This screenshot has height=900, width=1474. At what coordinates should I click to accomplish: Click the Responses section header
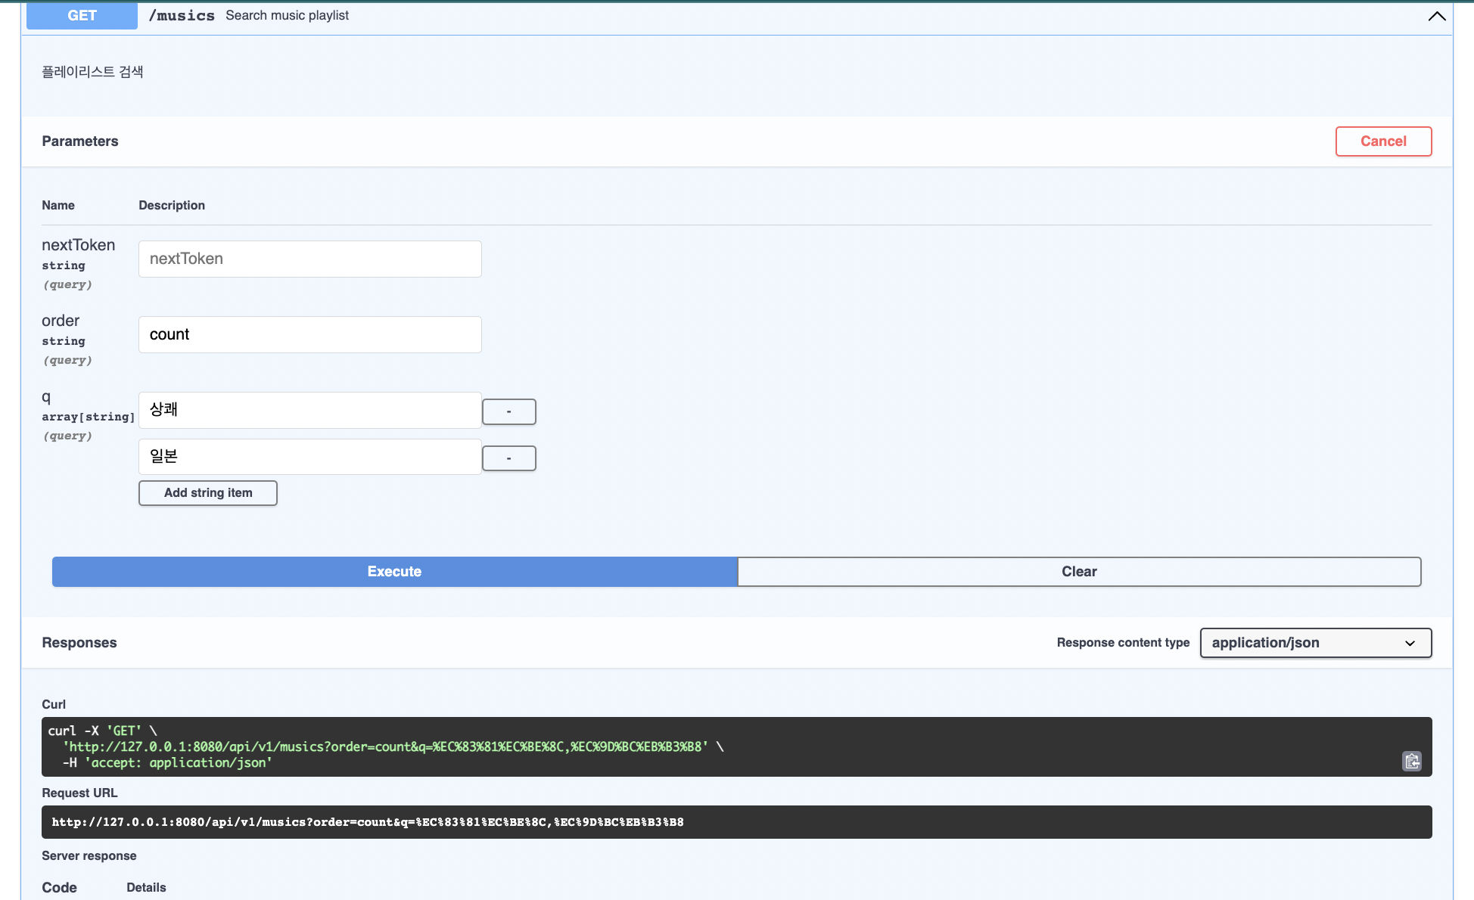pyautogui.click(x=79, y=642)
